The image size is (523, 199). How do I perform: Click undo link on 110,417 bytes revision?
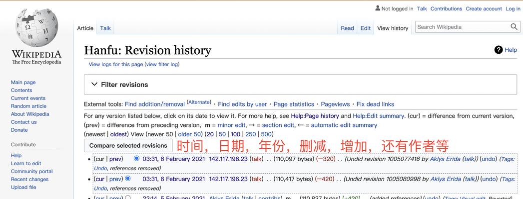[489, 179]
